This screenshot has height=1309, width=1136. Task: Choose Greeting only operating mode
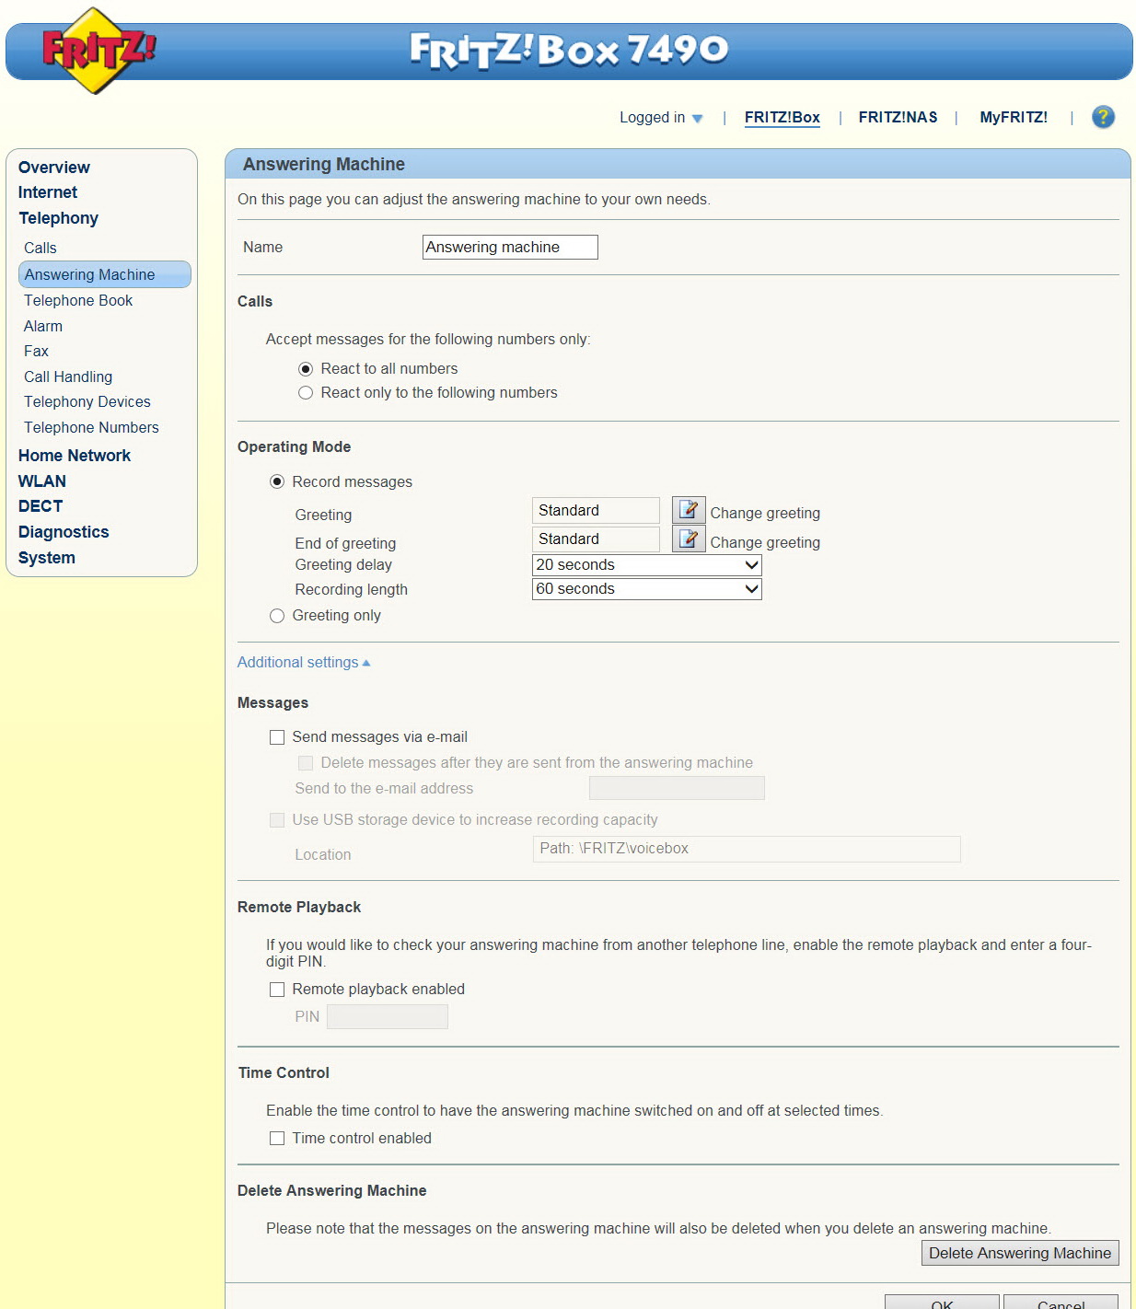[277, 616]
